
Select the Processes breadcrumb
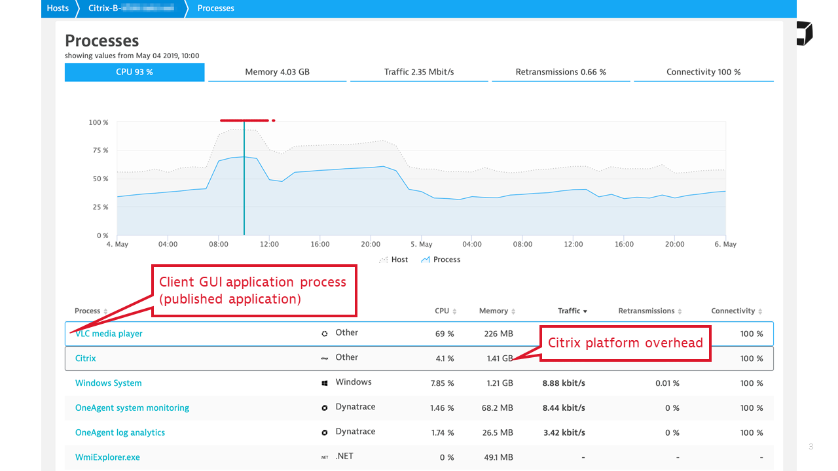[x=215, y=9]
